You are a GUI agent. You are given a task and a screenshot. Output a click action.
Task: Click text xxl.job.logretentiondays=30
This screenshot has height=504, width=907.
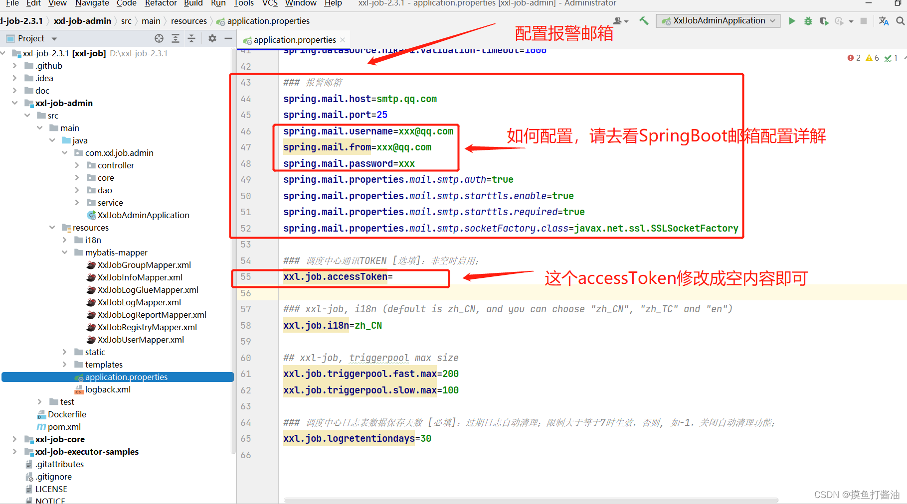click(357, 439)
